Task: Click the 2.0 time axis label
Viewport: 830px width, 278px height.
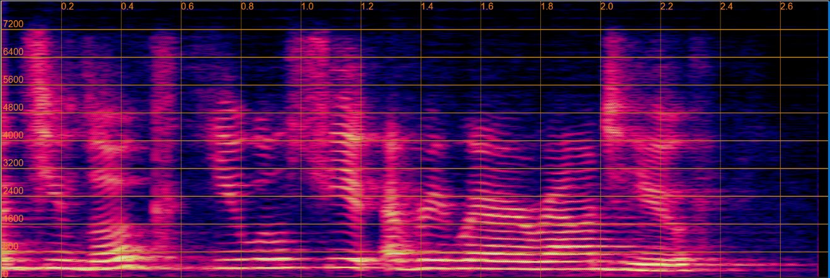Action: pyautogui.click(x=607, y=7)
